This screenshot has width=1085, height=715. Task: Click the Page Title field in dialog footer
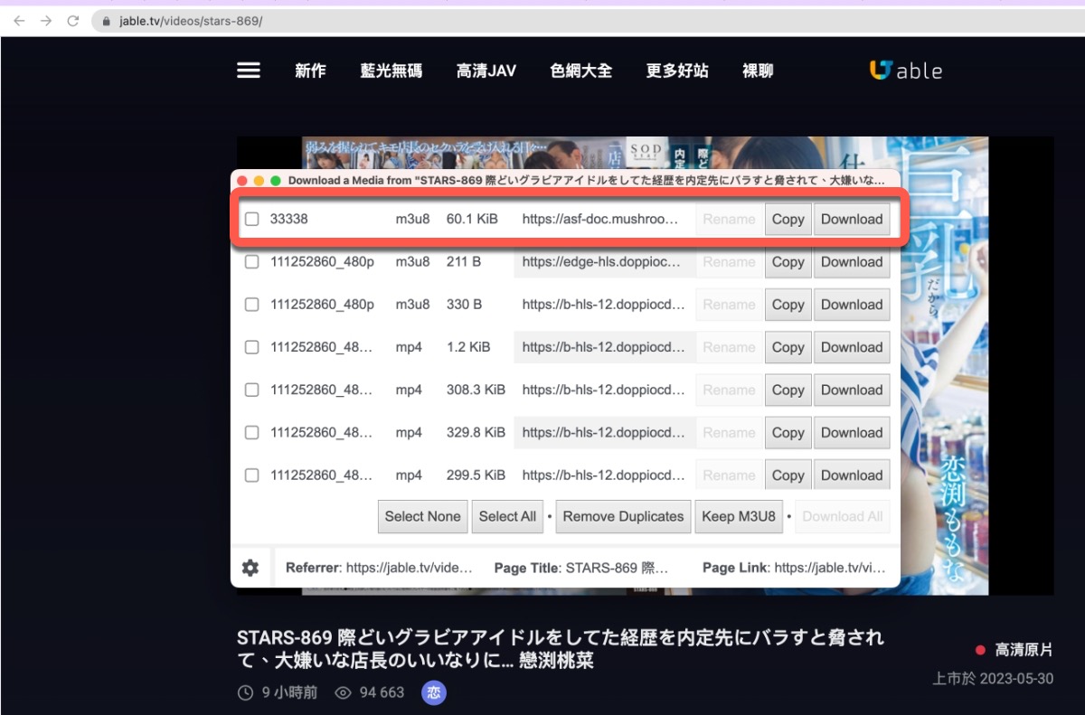[581, 568]
